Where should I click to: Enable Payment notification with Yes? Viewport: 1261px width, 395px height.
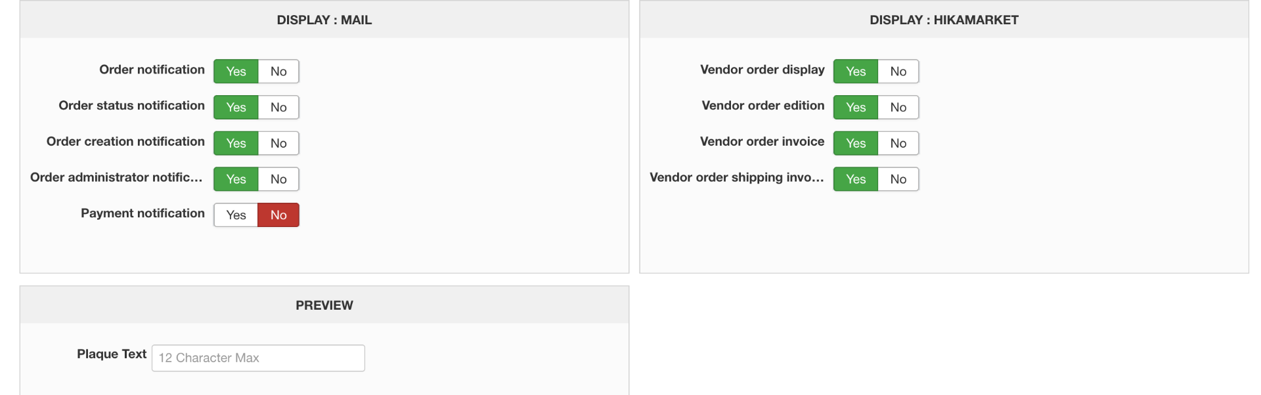tap(236, 215)
